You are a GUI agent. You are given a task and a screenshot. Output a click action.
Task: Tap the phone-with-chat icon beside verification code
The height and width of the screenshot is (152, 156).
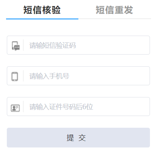[x=16, y=46]
